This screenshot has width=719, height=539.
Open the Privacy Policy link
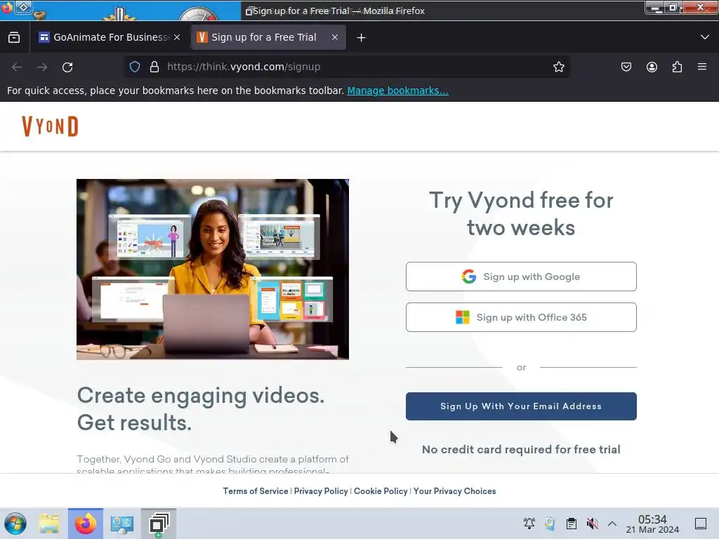[x=321, y=491]
